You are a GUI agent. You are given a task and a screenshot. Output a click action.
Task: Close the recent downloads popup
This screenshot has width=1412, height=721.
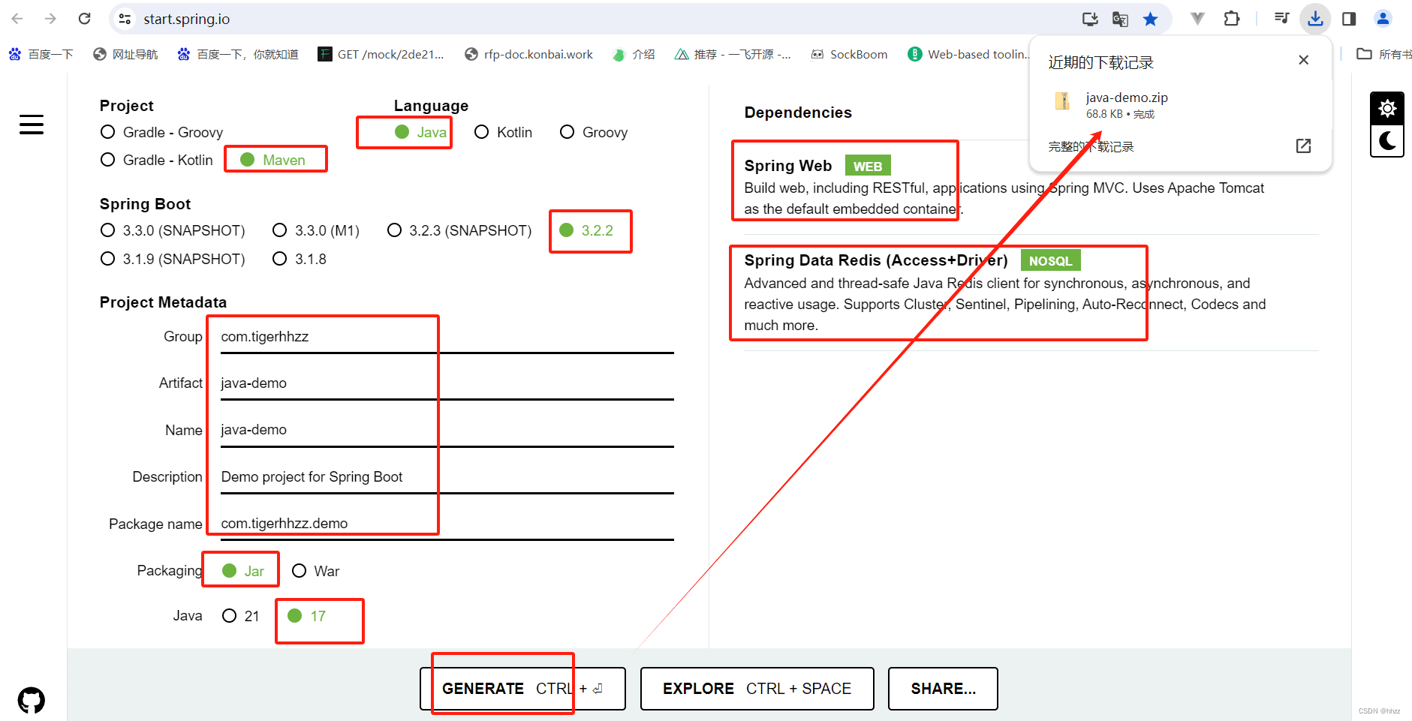[x=1303, y=60]
